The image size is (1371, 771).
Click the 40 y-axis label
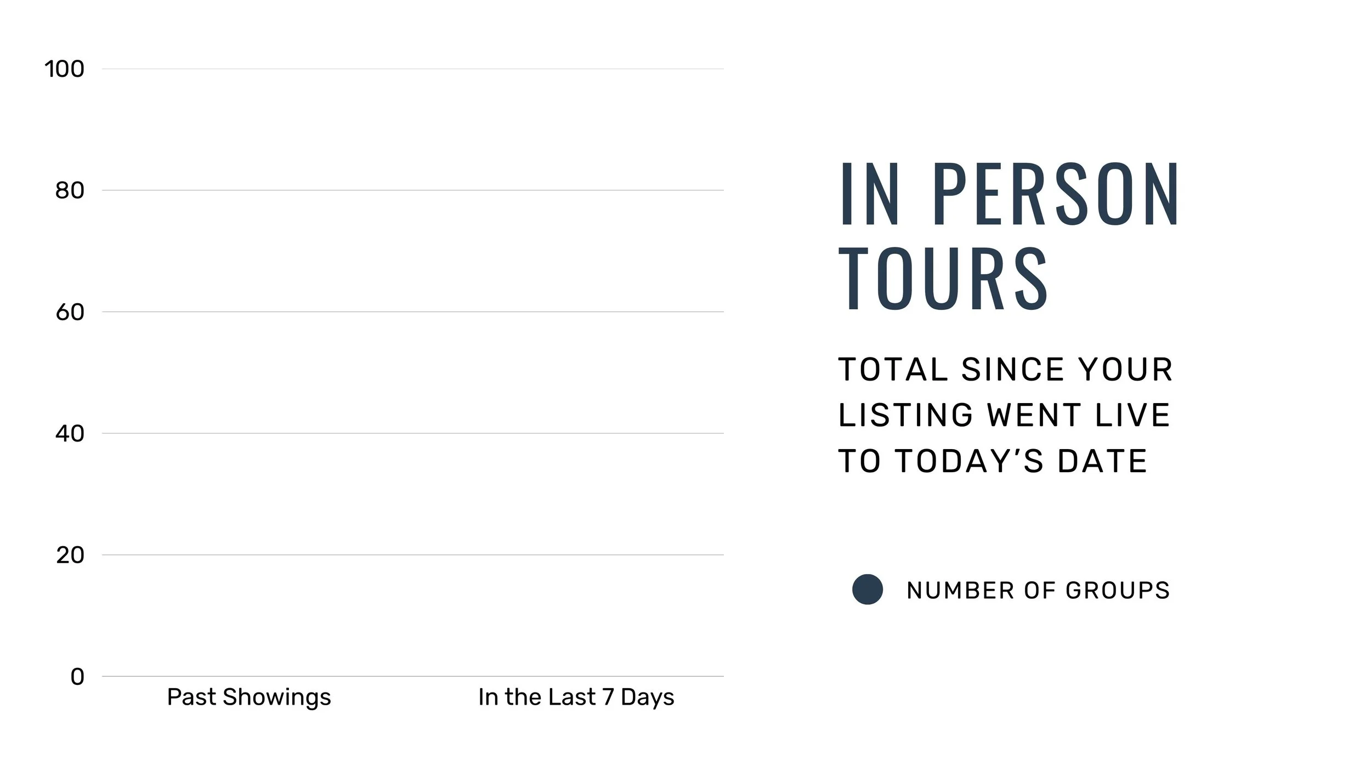(70, 434)
